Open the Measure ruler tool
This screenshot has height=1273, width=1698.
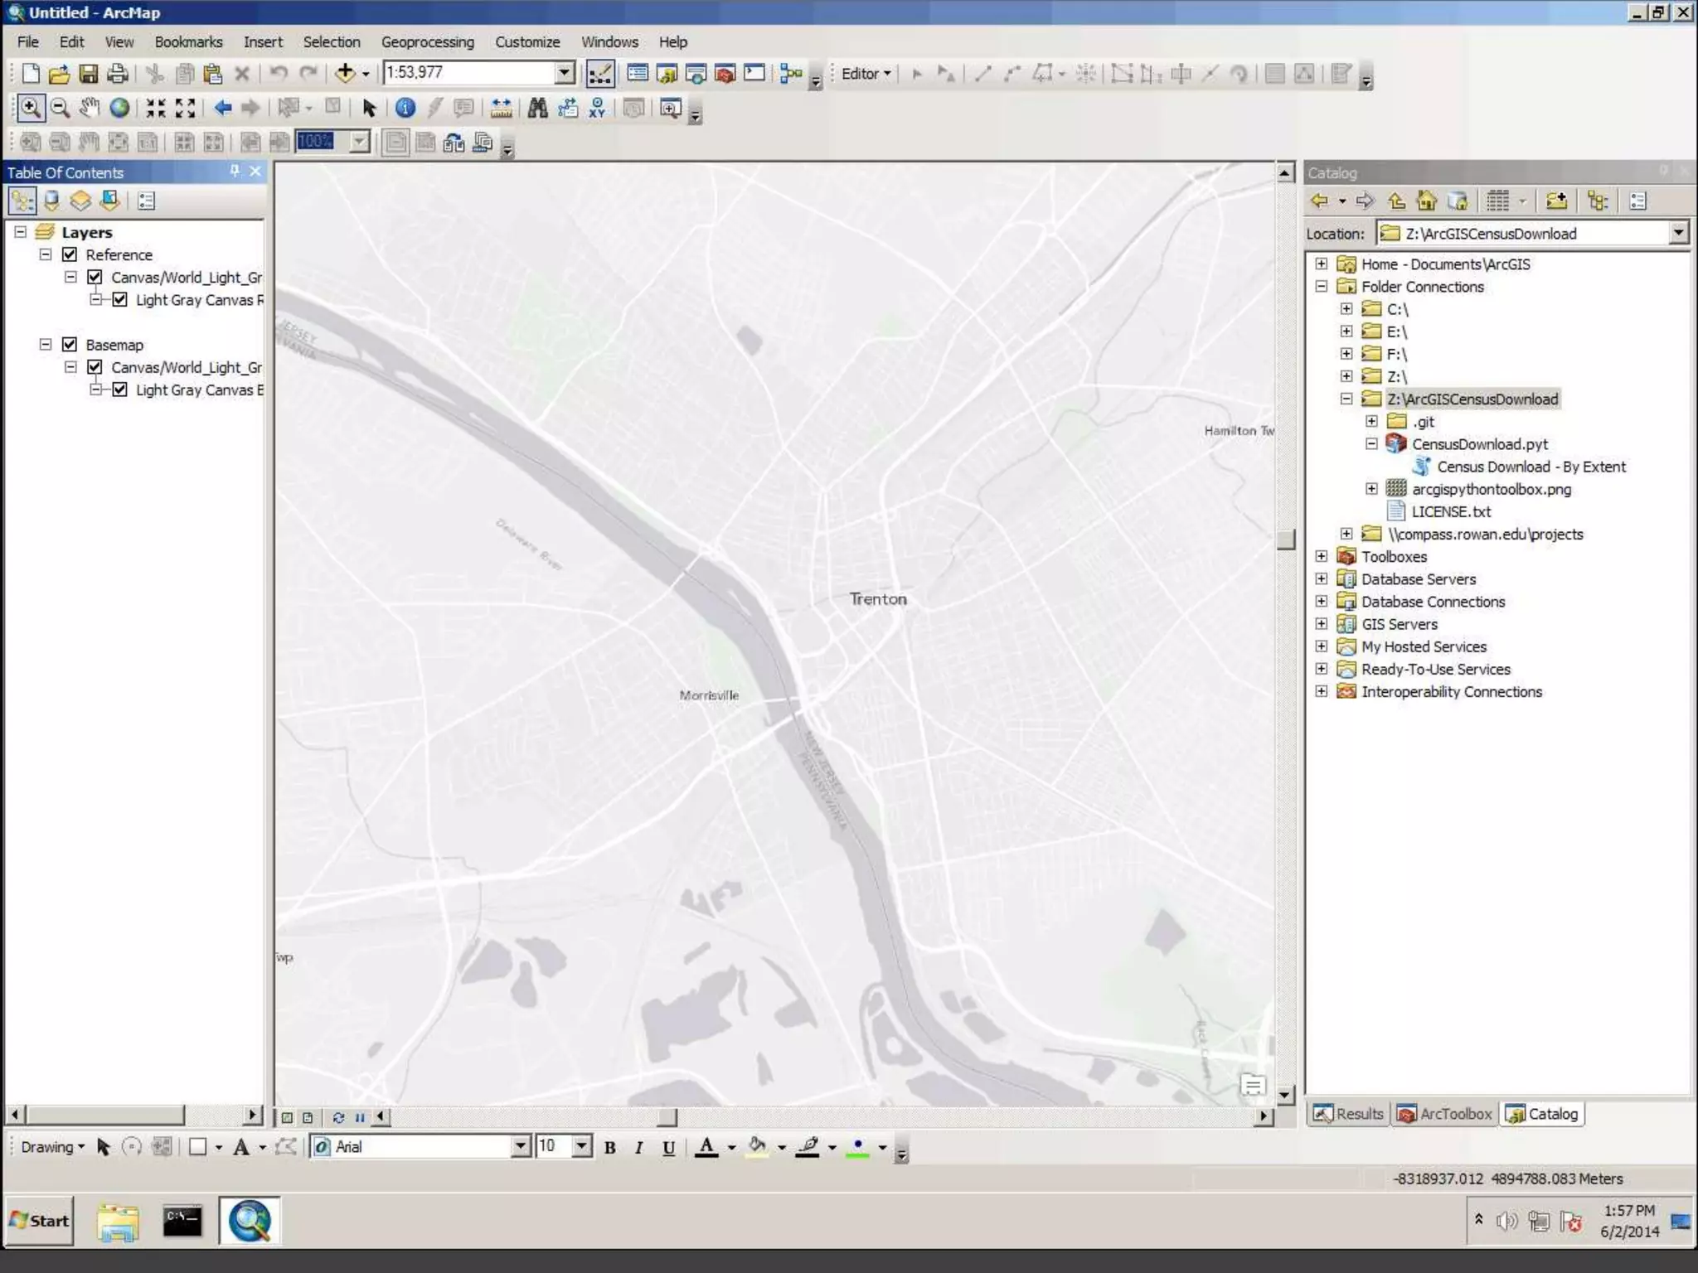pyautogui.click(x=501, y=108)
